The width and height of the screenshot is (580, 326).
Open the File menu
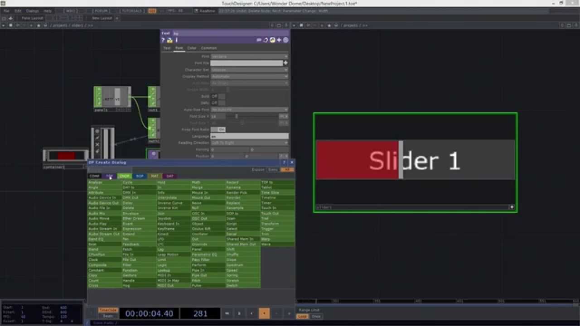[x=6, y=10]
